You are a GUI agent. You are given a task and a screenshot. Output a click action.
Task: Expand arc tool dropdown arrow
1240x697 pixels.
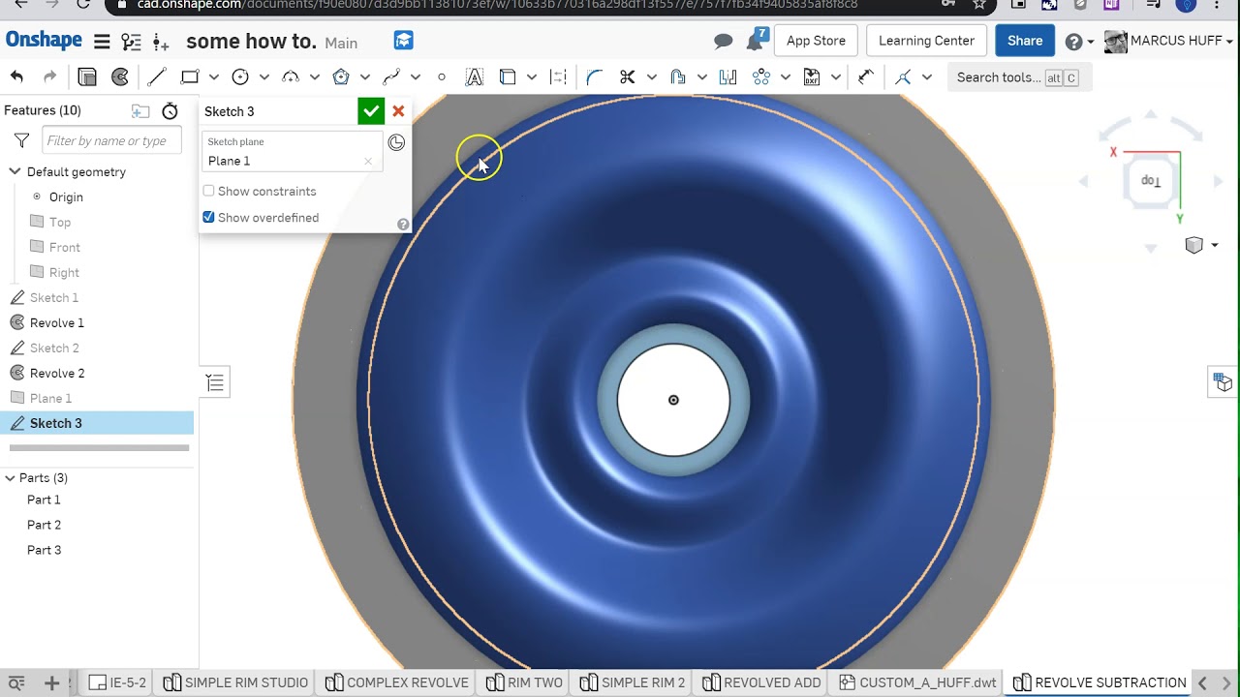click(314, 77)
